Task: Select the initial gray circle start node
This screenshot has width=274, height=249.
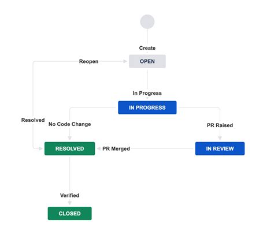Action: point(147,22)
